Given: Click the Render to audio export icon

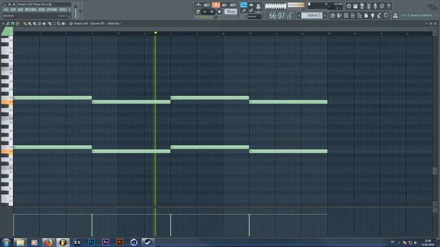Looking at the screenshot, I should pos(362,6).
